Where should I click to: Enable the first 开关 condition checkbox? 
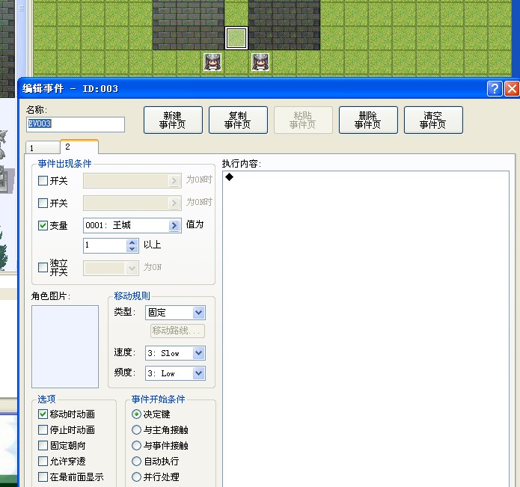coord(43,181)
